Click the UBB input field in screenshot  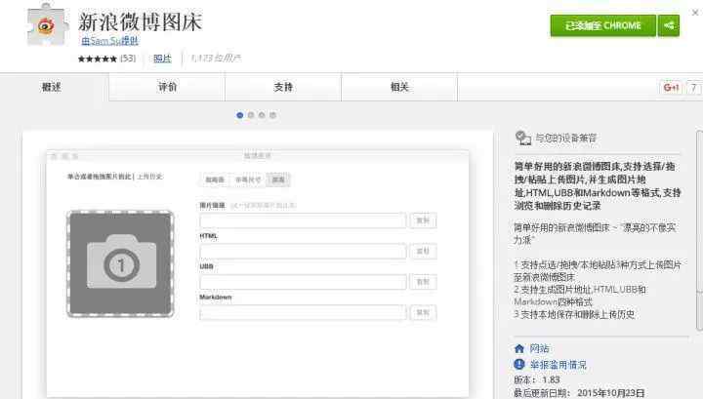(303, 282)
